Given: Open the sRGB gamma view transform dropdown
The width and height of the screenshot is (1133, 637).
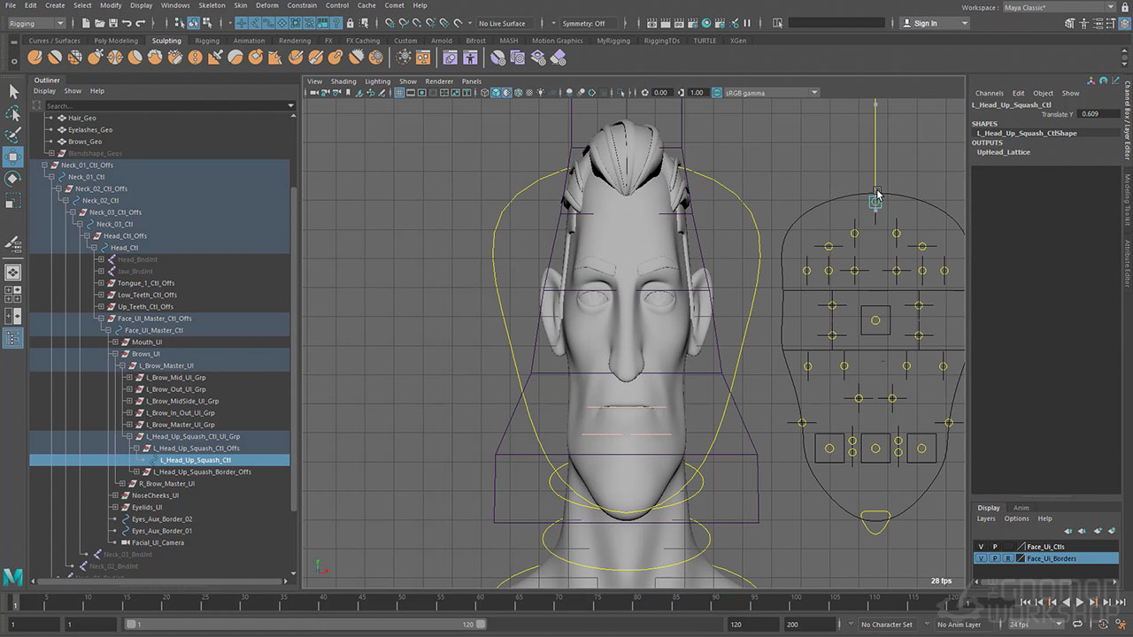Looking at the screenshot, I should [x=770, y=93].
